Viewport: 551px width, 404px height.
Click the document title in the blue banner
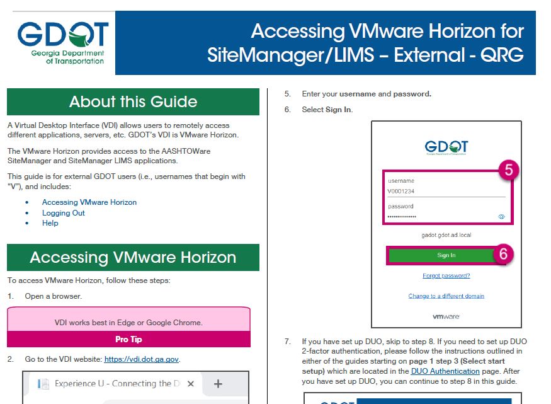pyautogui.click(x=365, y=43)
